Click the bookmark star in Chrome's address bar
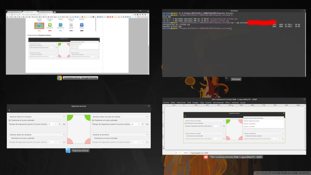311x175 pixels. [x=133, y=15]
